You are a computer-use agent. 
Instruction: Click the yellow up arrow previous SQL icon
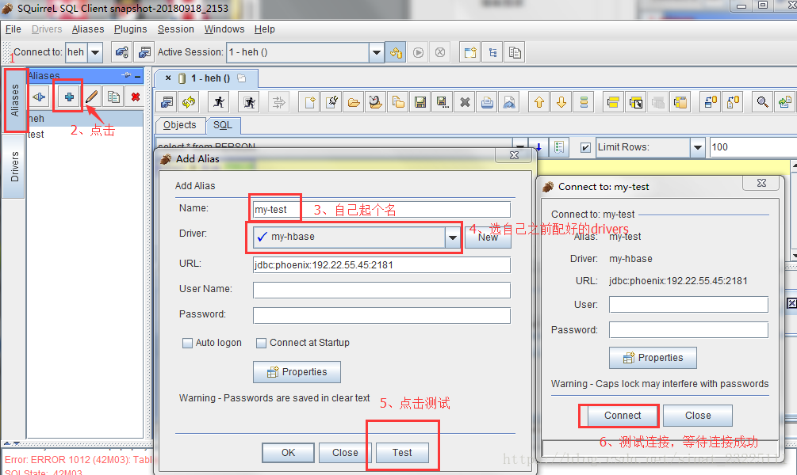coord(539,102)
